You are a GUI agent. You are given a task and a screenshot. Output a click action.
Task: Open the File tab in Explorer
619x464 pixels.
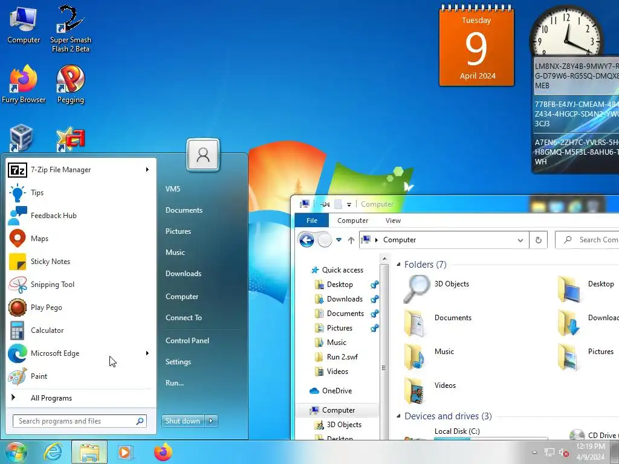coord(312,221)
